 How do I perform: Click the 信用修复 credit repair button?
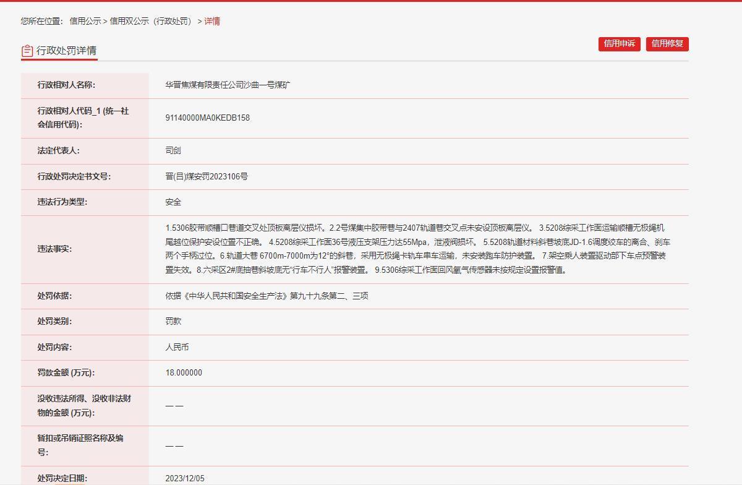coord(668,44)
